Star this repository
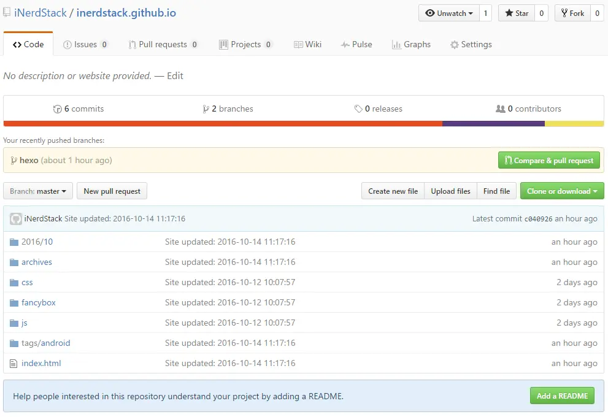The image size is (608, 417). (517, 13)
